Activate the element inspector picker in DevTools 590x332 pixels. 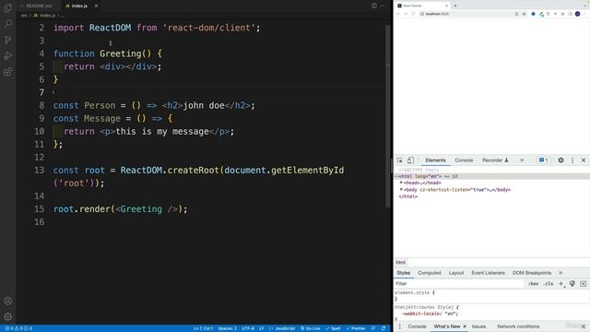click(x=400, y=160)
